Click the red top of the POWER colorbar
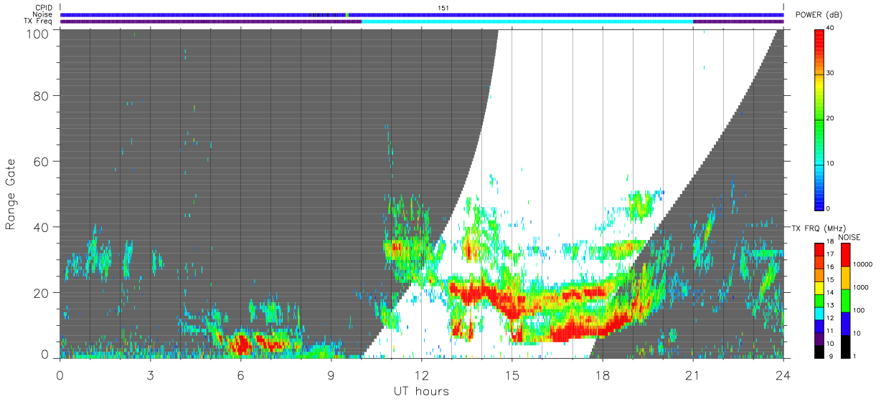 (819, 43)
